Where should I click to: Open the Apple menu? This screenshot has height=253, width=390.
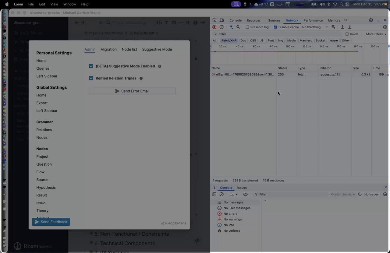7,4
